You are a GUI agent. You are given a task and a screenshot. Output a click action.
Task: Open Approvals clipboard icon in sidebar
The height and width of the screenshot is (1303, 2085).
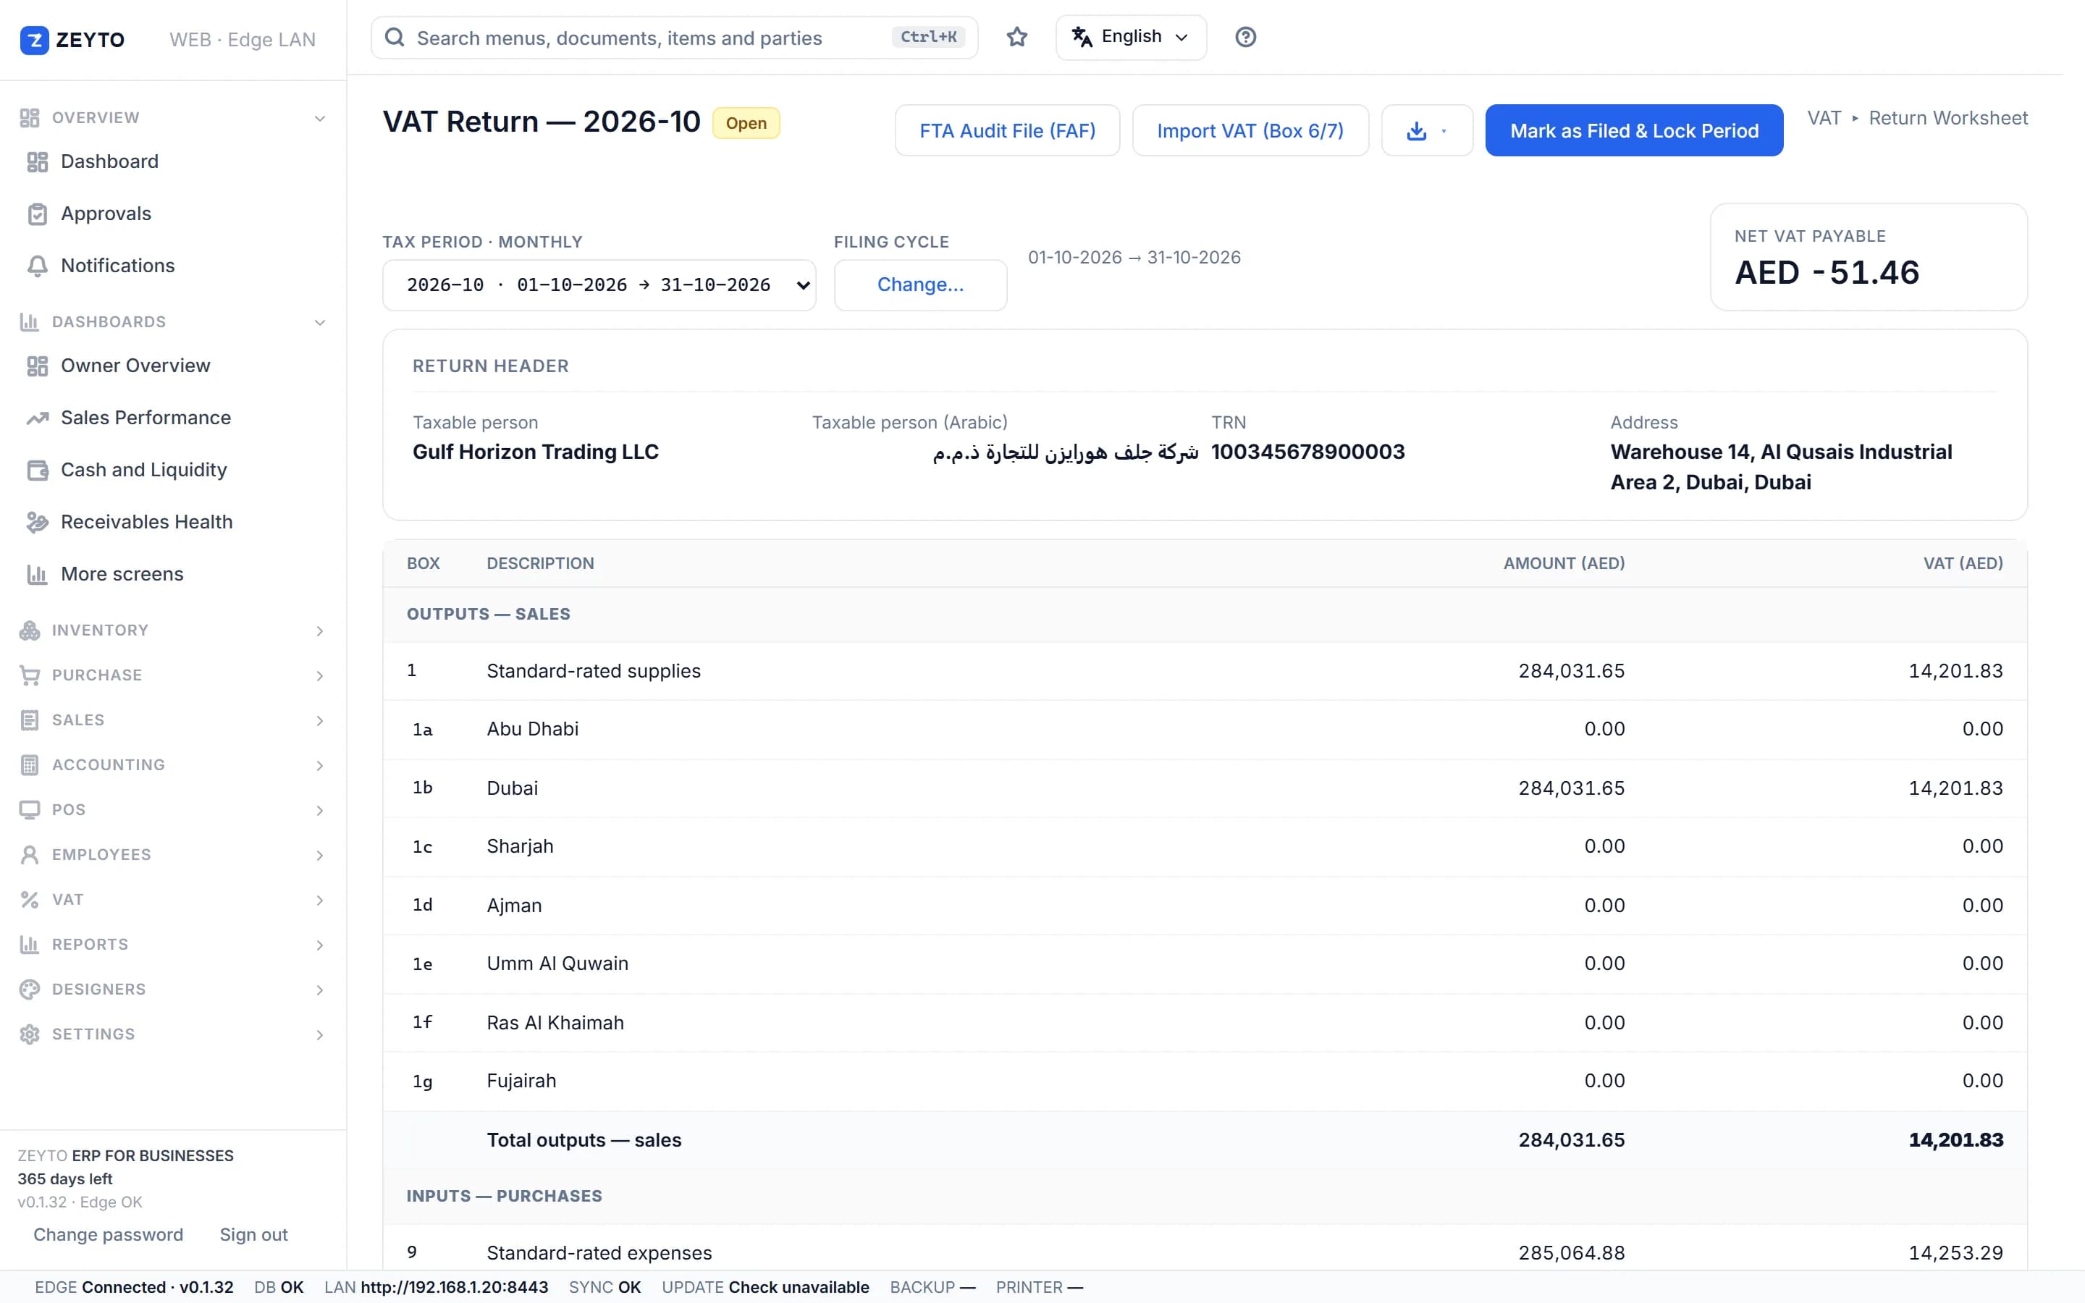[x=37, y=214]
